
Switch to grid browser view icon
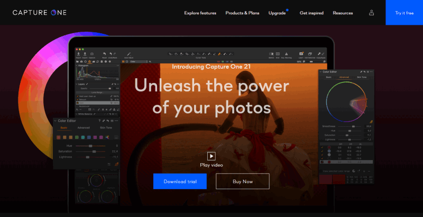(123, 62)
